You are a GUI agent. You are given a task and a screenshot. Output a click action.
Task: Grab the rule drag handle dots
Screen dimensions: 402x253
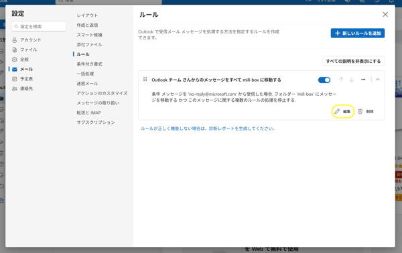[145, 80]
